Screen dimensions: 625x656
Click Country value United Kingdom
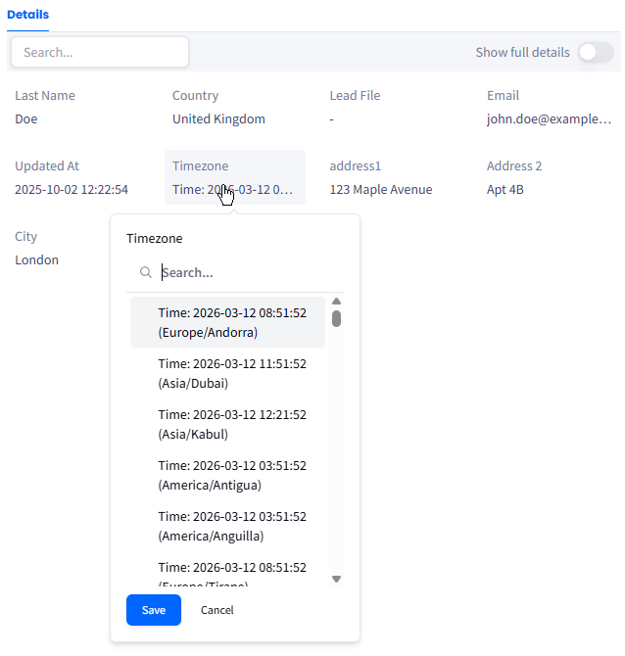(x=218, y=119)
